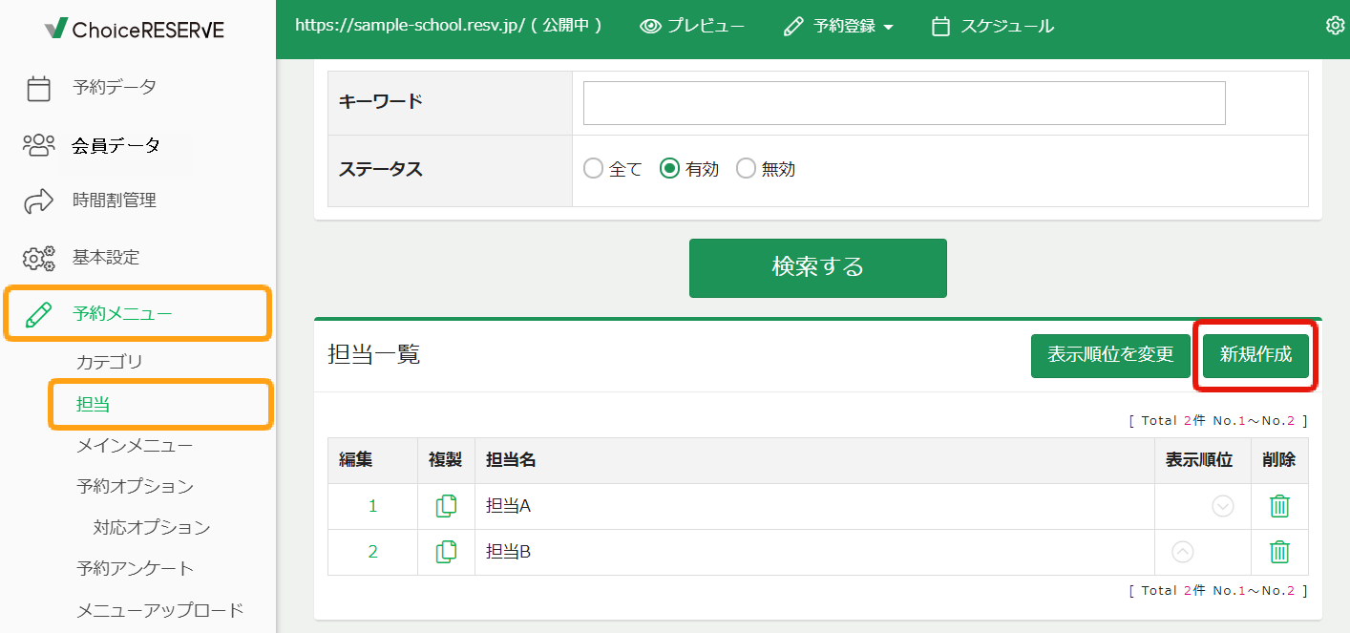Duplicate 担当A with copy icon
This screenshot has width=1350, height=633.
(446, 506)
